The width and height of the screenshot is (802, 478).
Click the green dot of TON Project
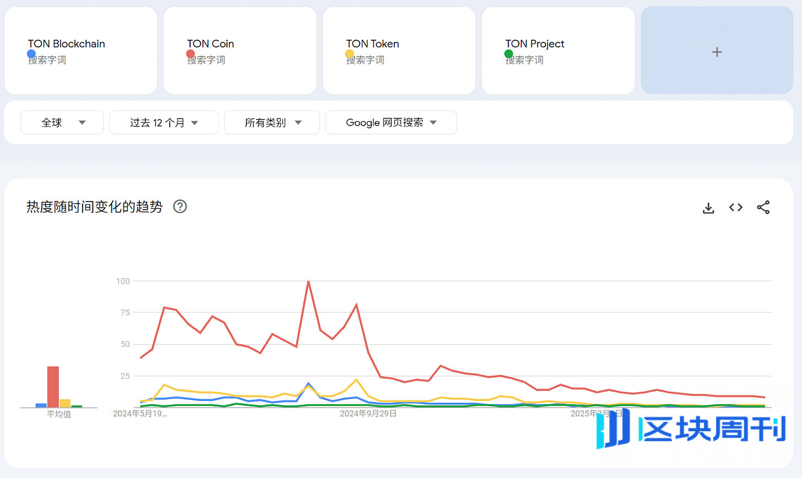[508, 53]
